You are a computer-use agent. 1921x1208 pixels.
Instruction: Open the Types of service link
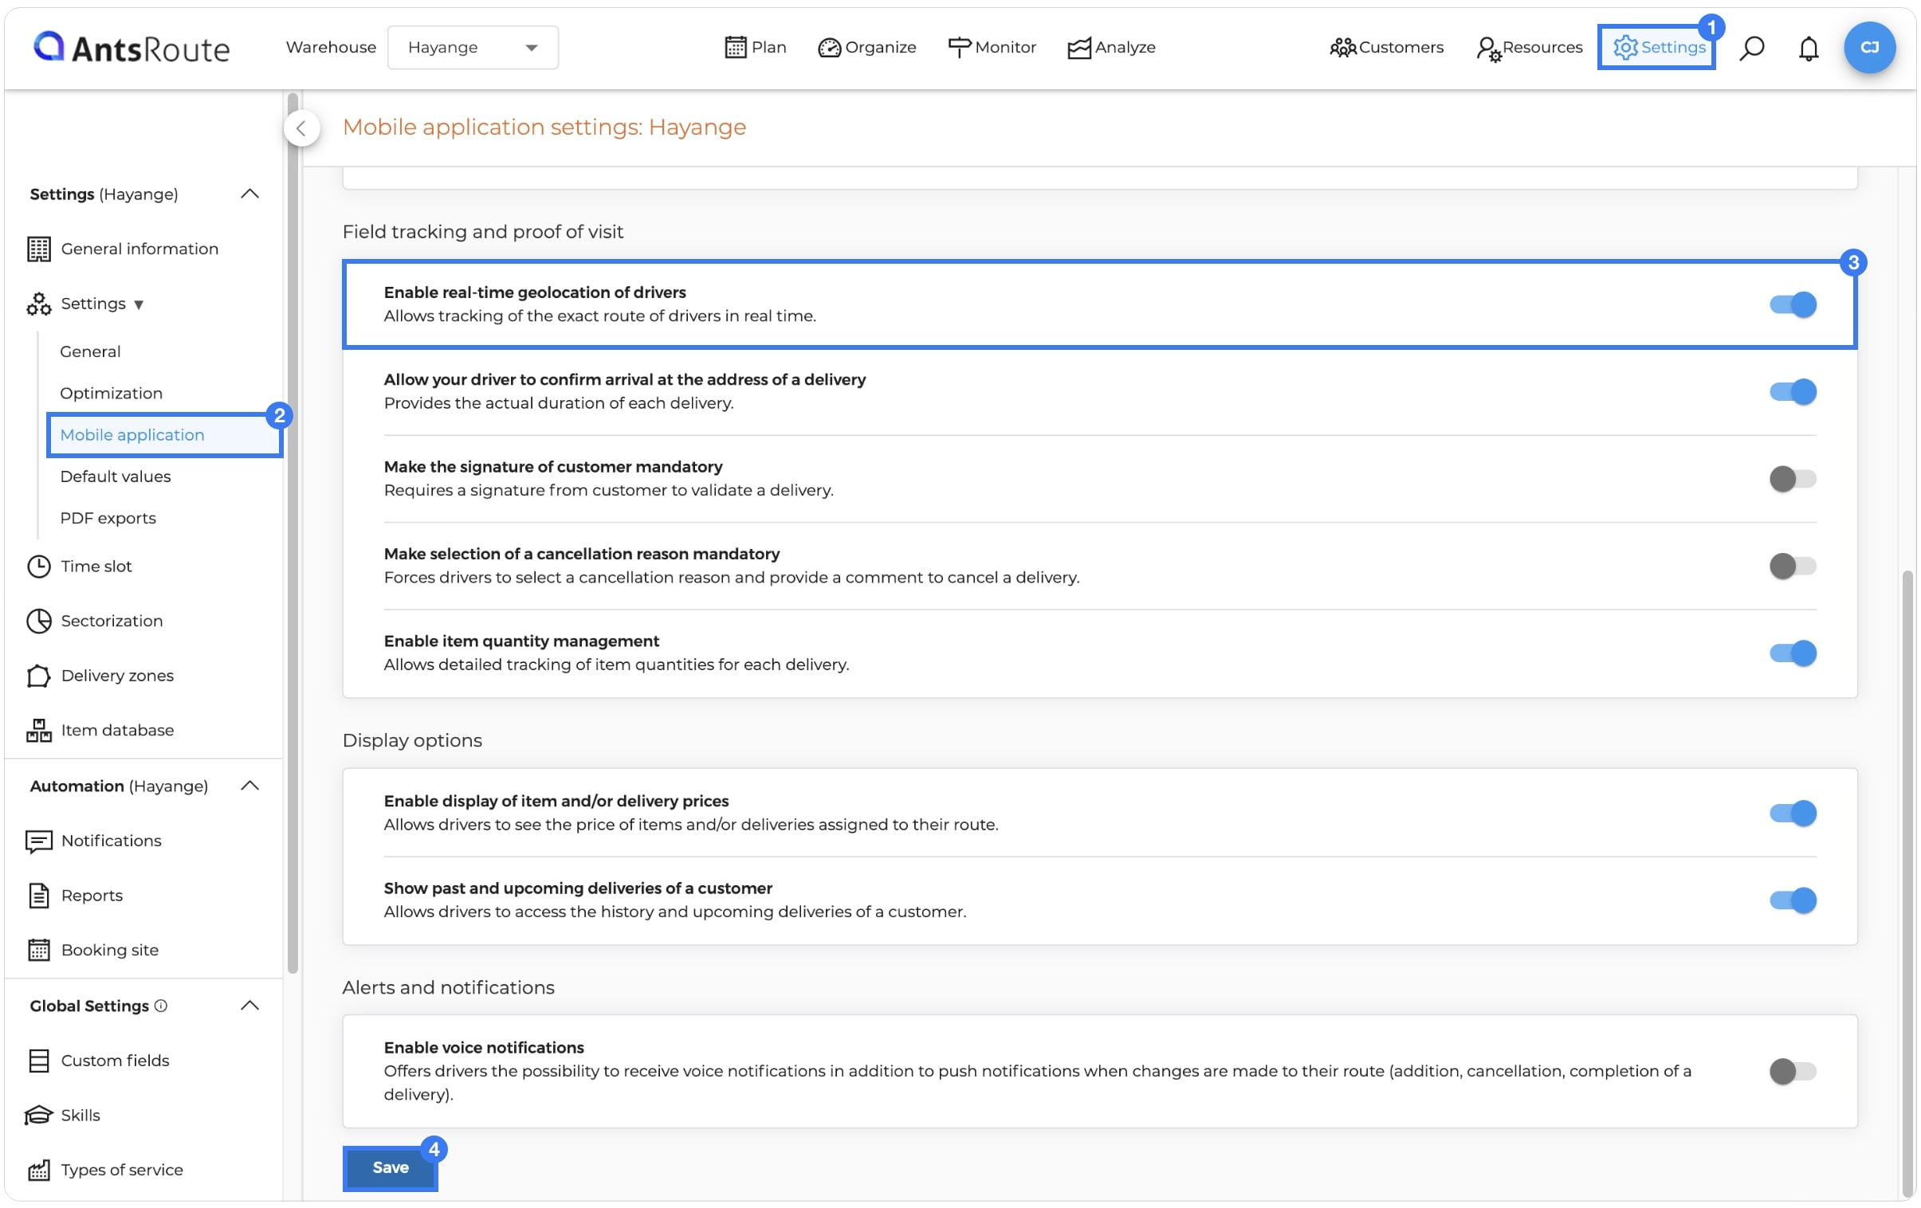[122, 1170]
